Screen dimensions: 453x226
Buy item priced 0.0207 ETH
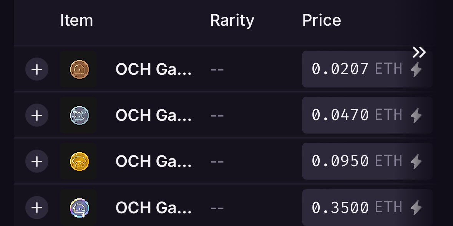367,69
